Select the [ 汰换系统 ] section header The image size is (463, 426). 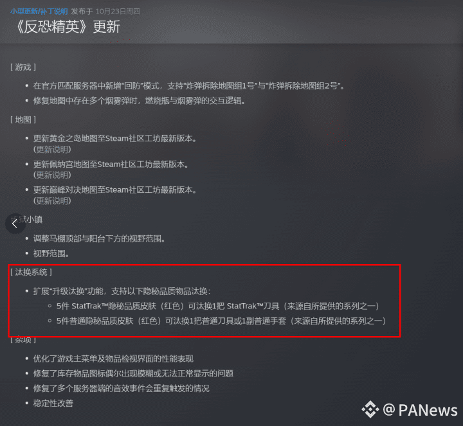(31, 272)
